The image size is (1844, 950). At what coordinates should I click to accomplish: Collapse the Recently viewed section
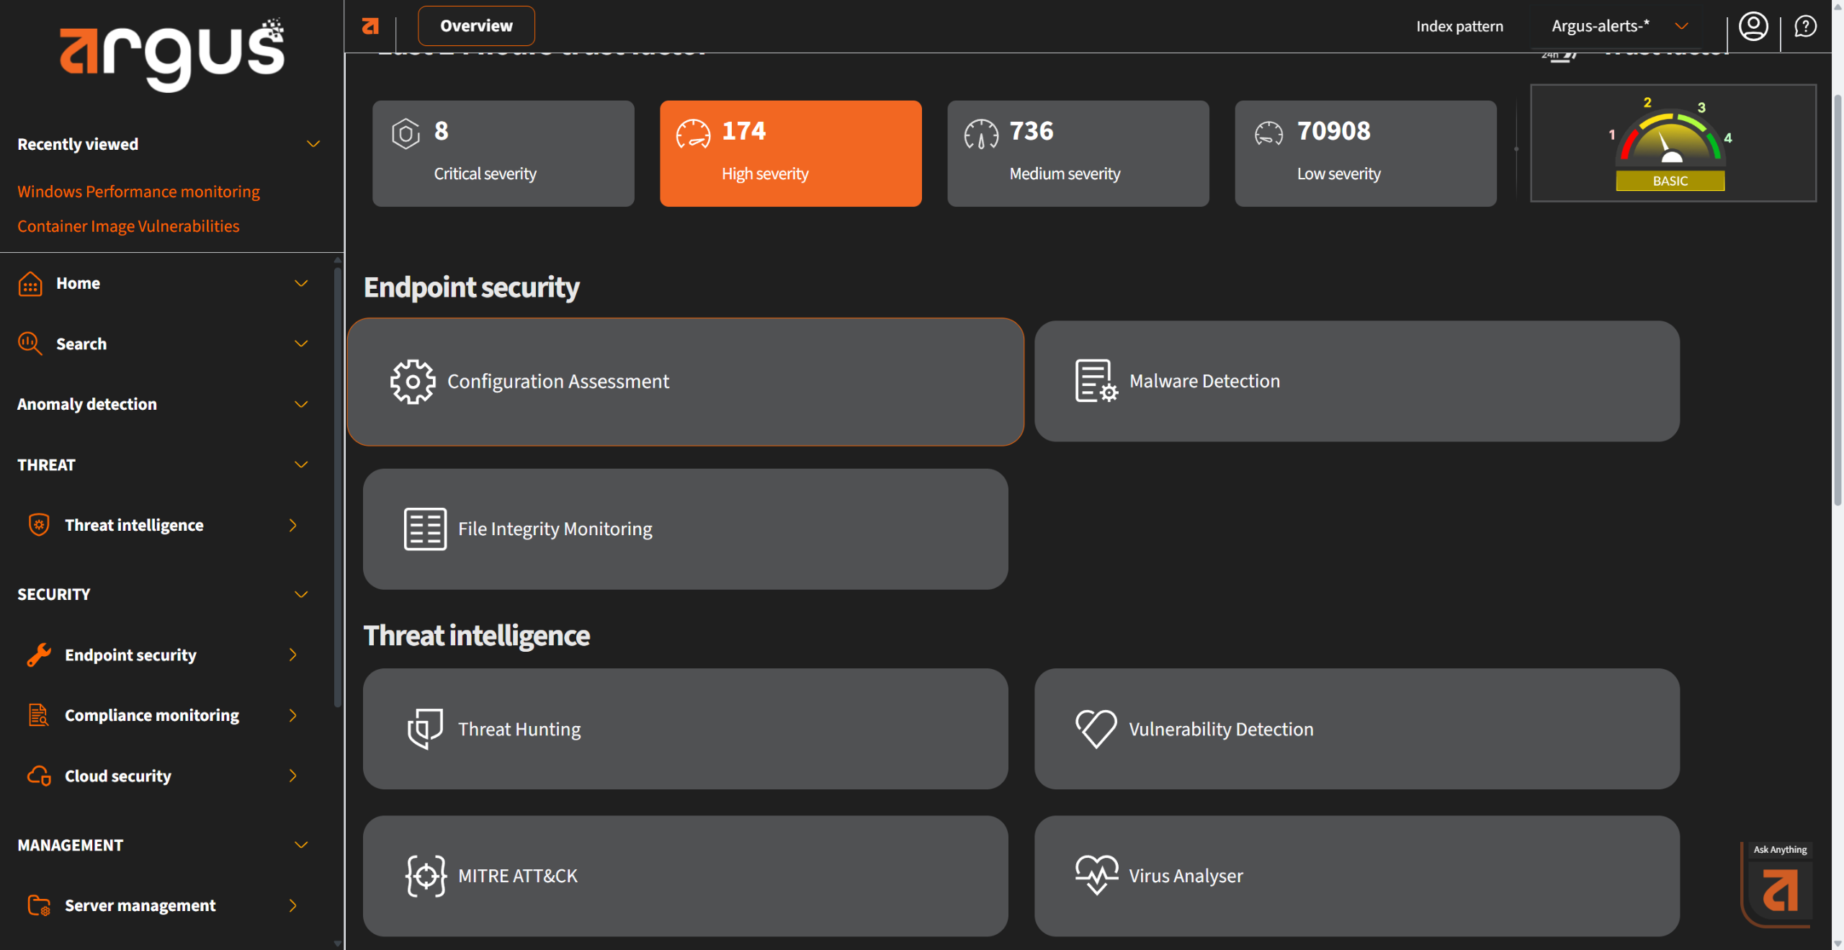point(313,144)
